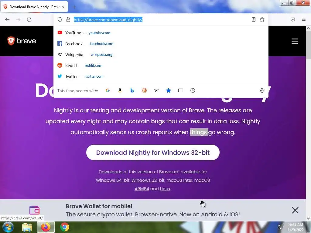Follow the macOS ARM64 link
The height and width of the screenshot is (233, 311).
coord(202,180)
